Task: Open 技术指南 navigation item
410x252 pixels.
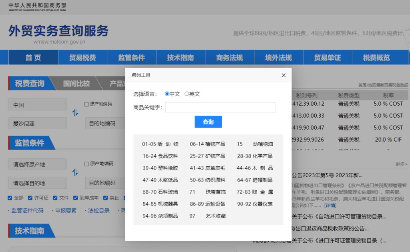Action: pos(181,58)
